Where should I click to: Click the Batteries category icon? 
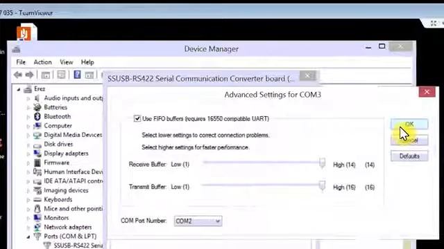point(37,107)
